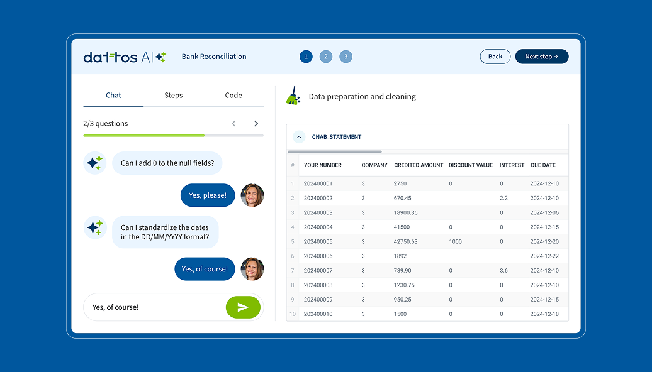Click credited amount 670.45

click(403, 198)
